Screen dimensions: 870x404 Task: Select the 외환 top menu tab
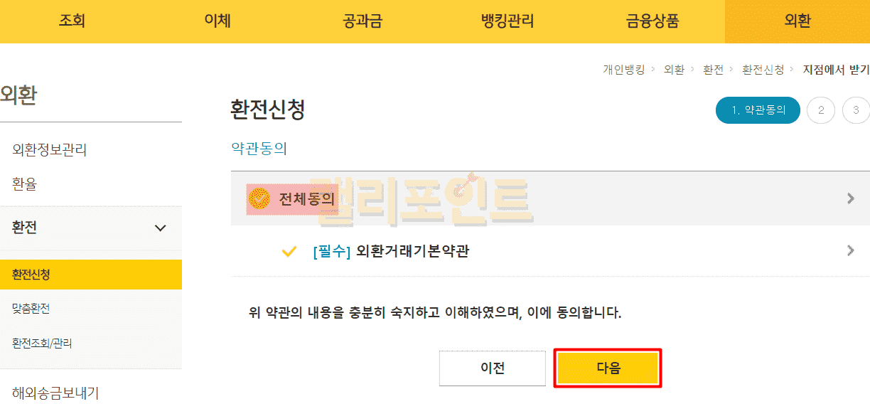797,21
